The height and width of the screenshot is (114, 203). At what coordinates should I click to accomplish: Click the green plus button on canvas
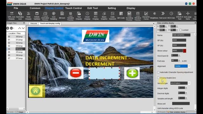[132, 73]
